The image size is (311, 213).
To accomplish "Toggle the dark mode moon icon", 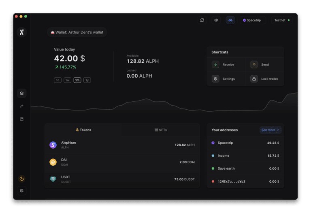I will pyautogui.click(x=22, y=179).
